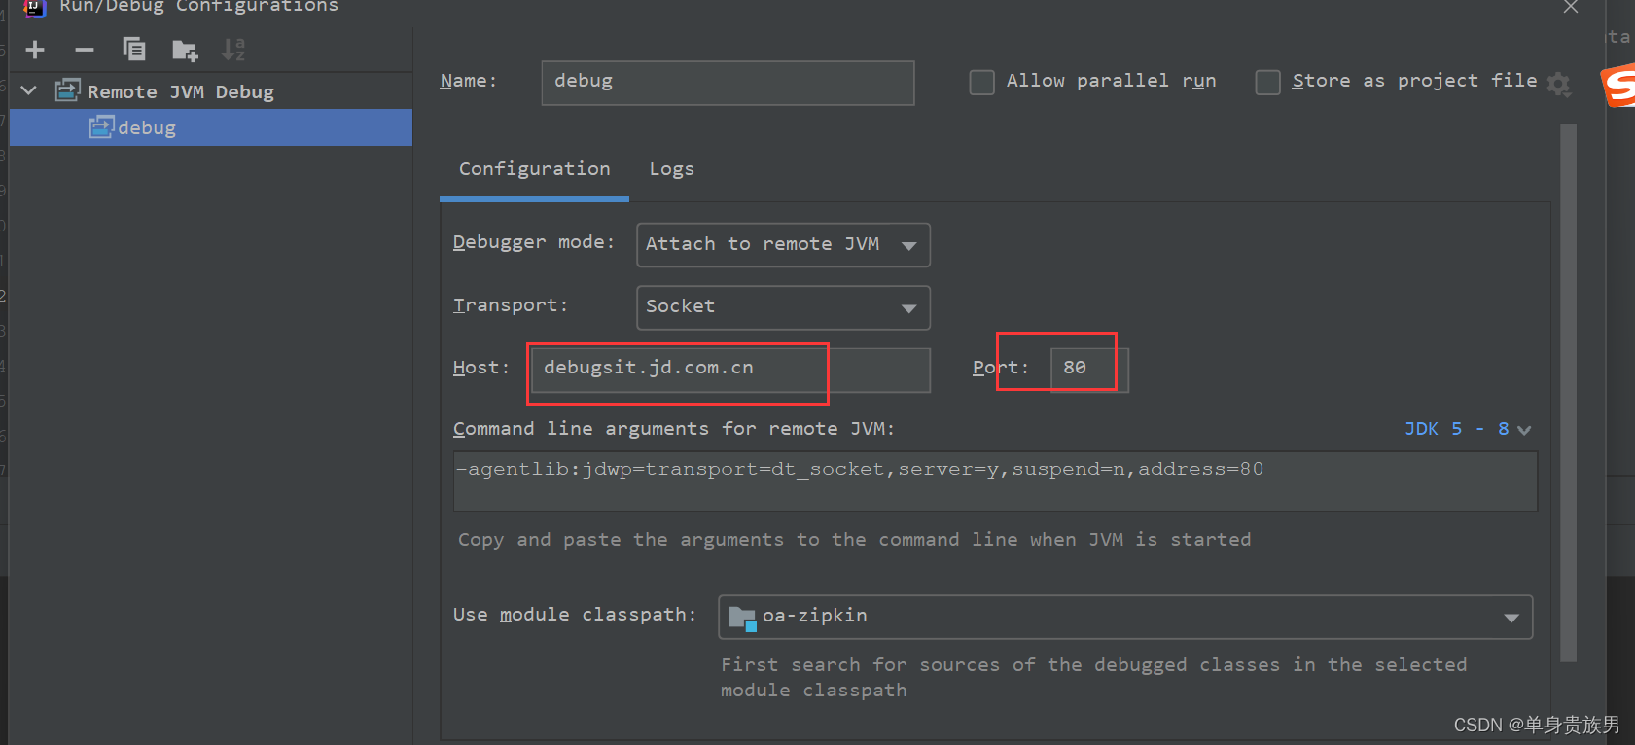This screenshot has height=745, width=1635.
Task: Add a new configuration with plus icon
Action: (x=35, y=50)
